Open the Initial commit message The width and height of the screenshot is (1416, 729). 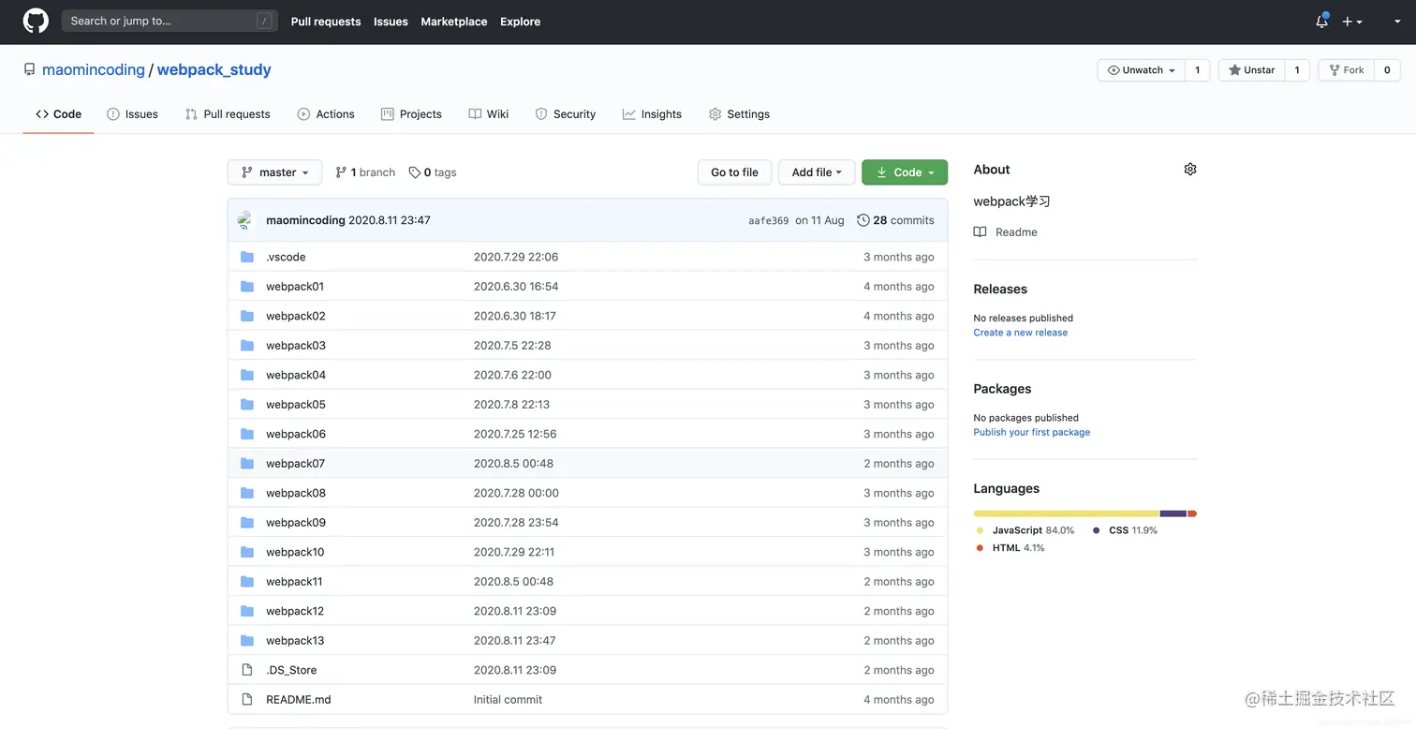tap(508, 699)
